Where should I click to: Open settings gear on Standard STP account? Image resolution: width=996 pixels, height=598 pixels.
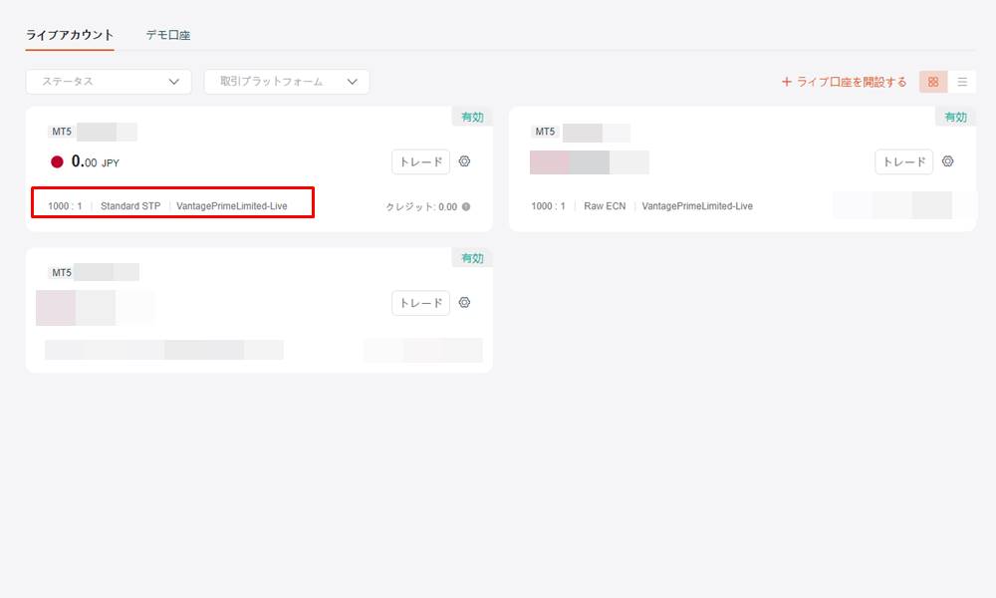(x=464, y=161)
